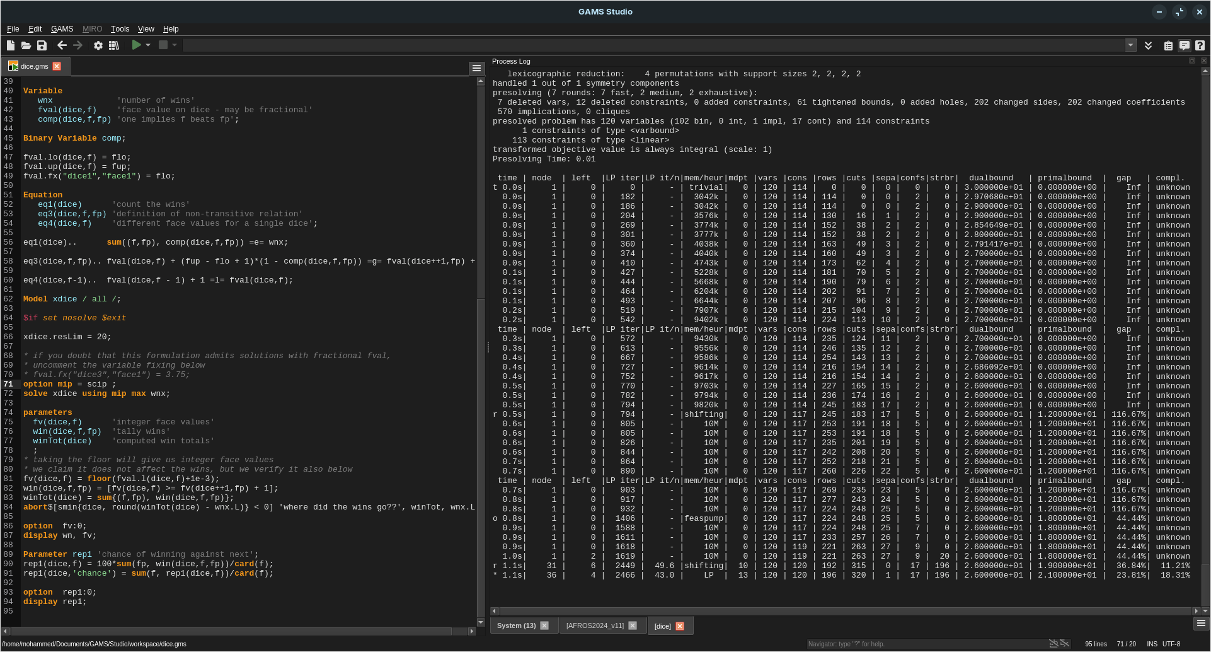Click the editor vertical scrollbar down arrow
This screenshot has width=1211, height=652.
(481, 622)
